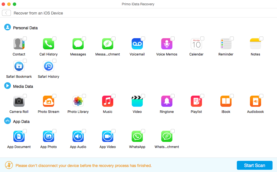This screenshot has width=277, height=172.
Task: Click the Photo Library label
Action: (x=78, y=112)
